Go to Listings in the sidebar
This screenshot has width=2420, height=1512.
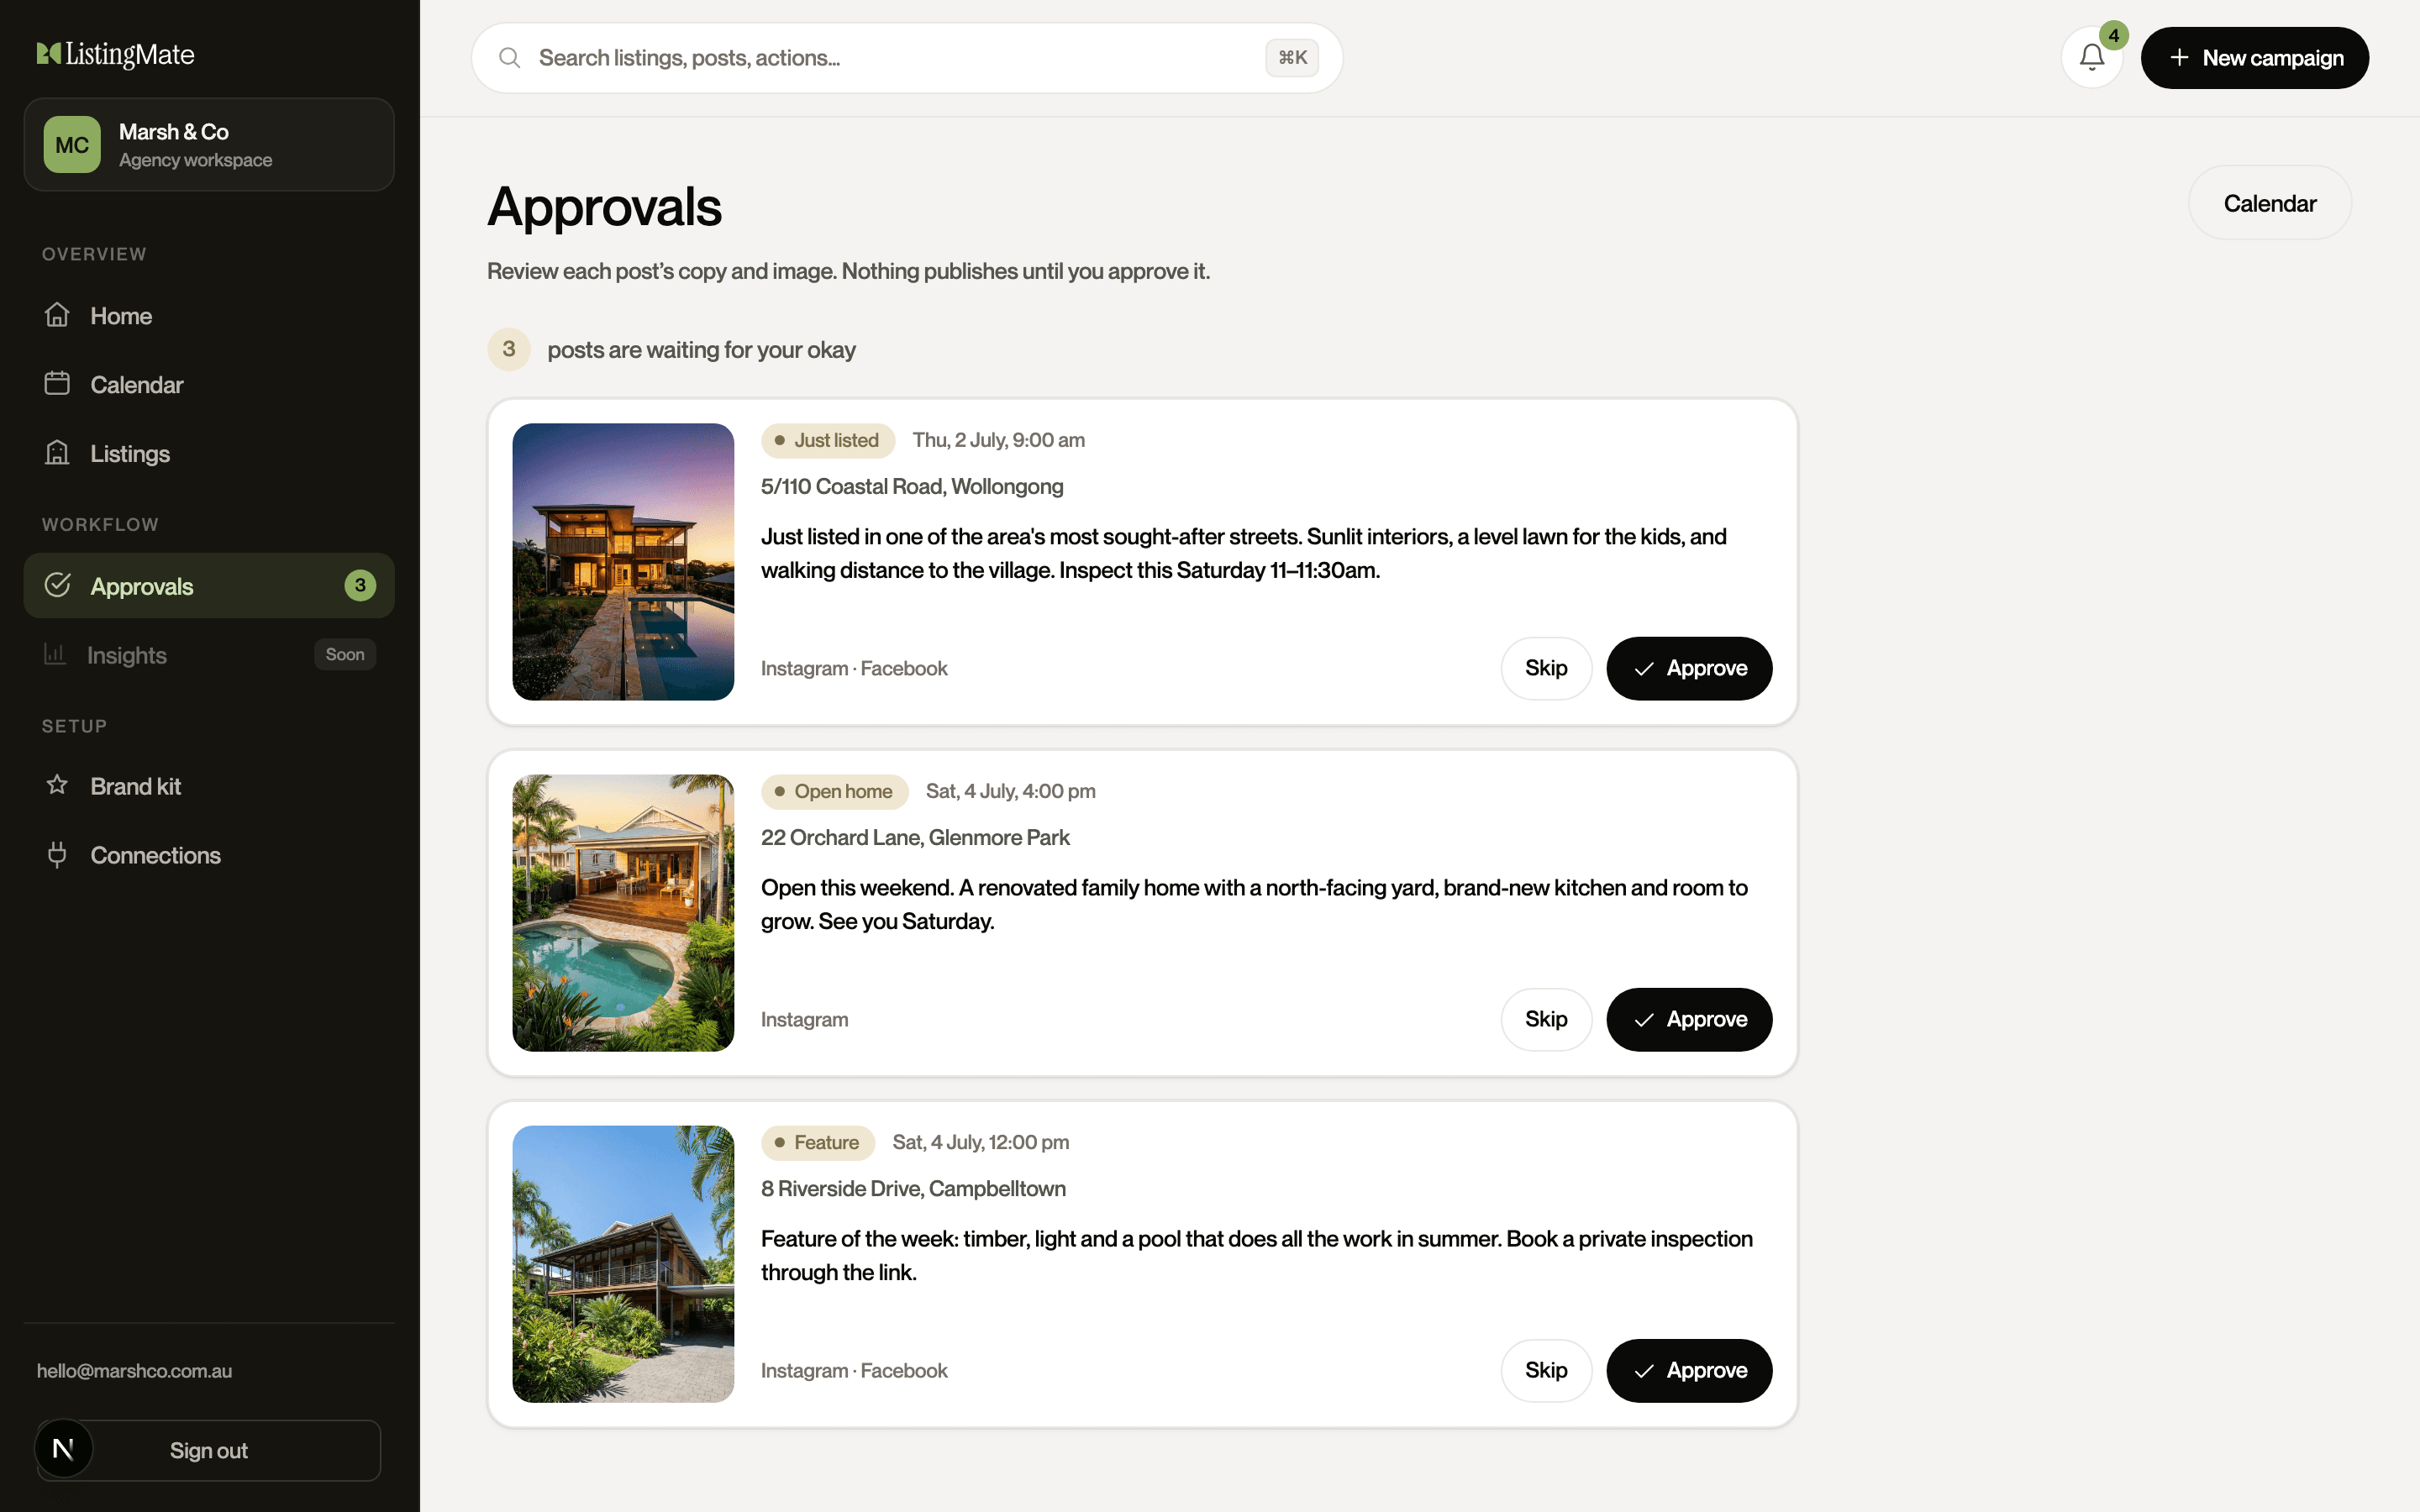click(x=209, y=454)
